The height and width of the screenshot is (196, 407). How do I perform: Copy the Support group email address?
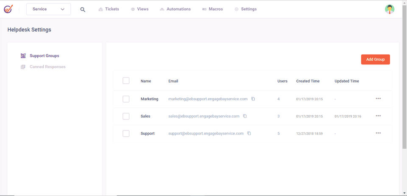[249, 133]
